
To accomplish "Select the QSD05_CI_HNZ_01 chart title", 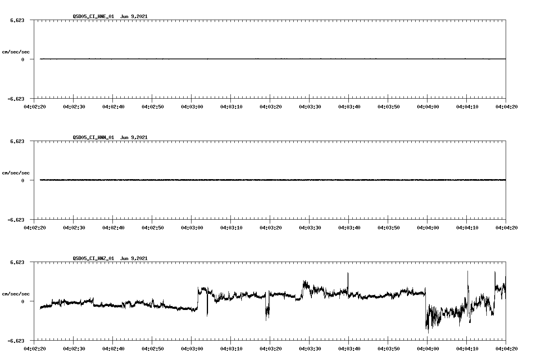I will tap(94, 258).
